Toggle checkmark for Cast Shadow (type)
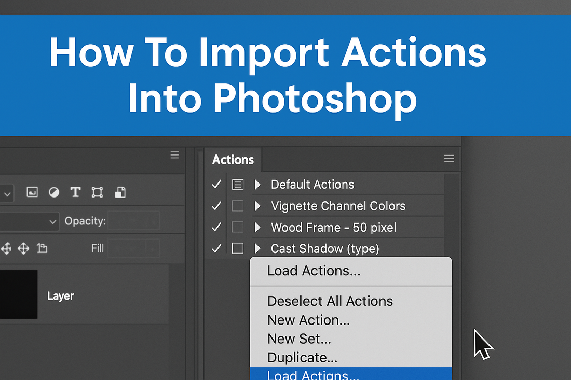 click(216, 248)
